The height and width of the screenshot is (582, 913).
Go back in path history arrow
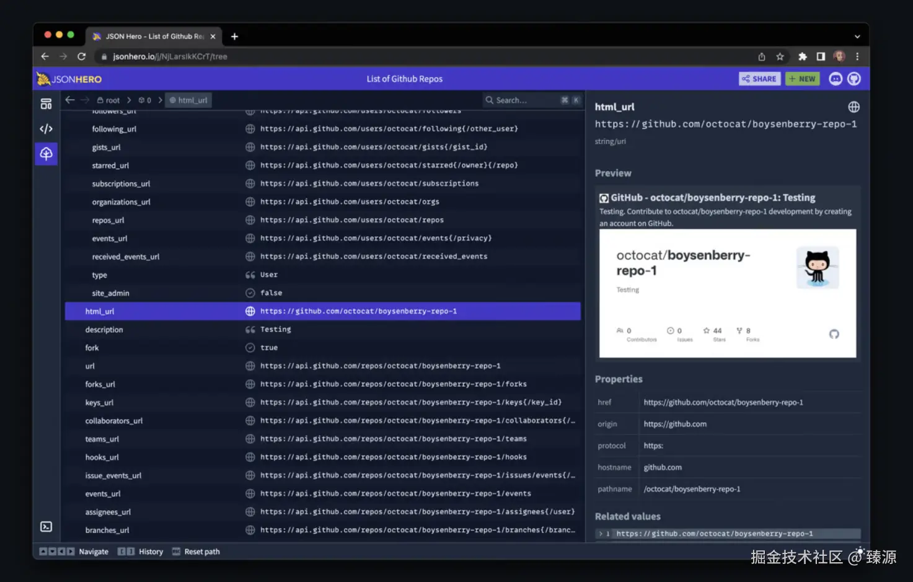pos(70,100)
